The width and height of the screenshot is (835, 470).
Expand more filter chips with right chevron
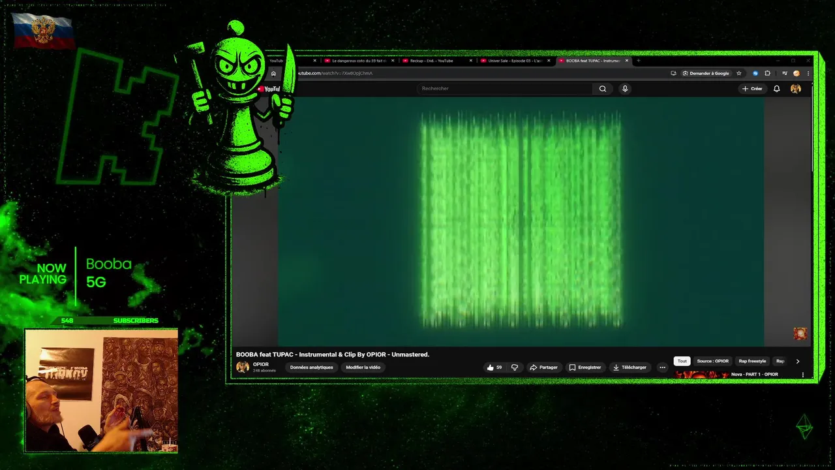(797, 361)
